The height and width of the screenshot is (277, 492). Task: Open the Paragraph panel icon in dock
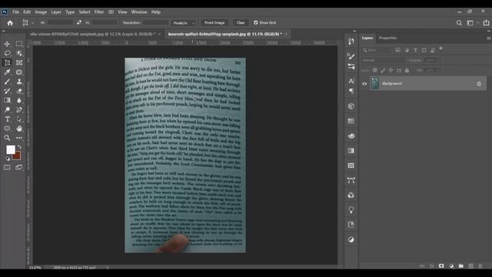pyautogui.click(x=351, y=91)
